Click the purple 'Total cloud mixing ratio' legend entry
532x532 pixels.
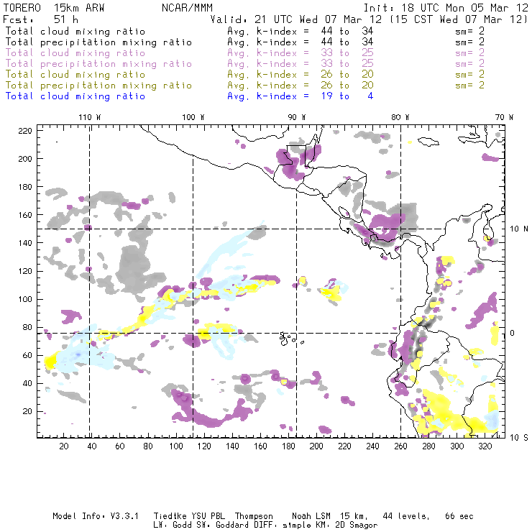(x=75, y=53)
